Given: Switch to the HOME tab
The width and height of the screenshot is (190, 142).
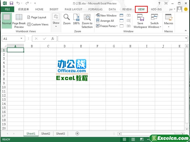Looking at the screenshot, I should (39, 9).
